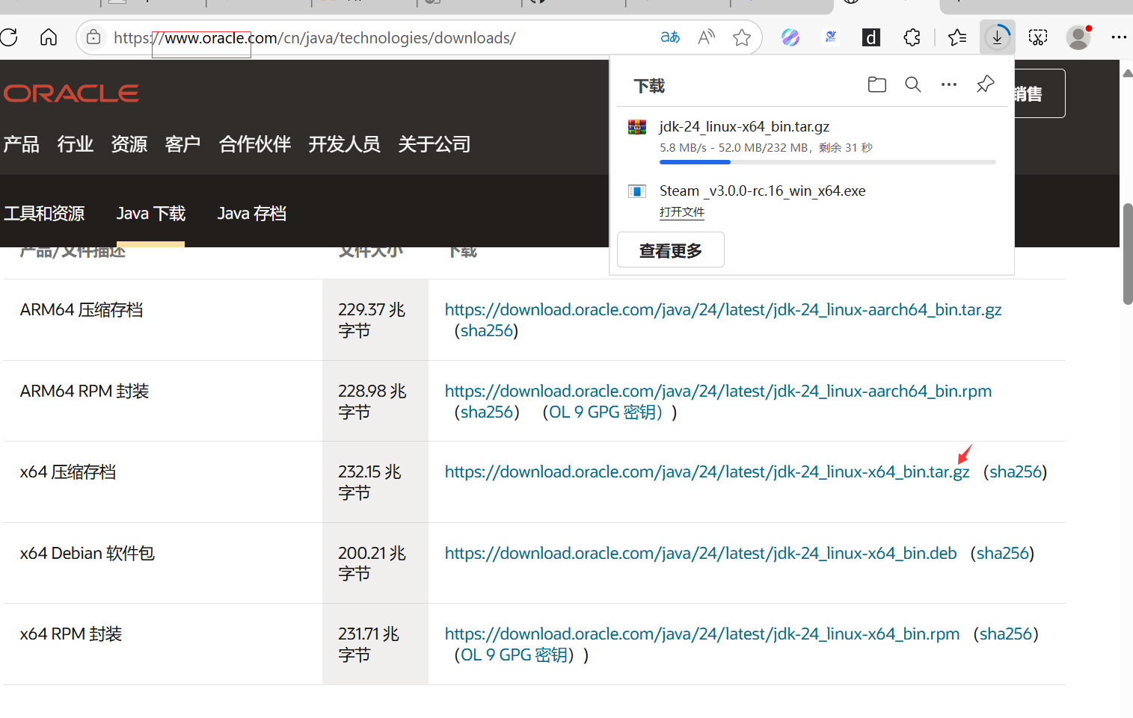Switch to Java 存档 tab
Screen dimensions: 1133x718
coord(252,214)
